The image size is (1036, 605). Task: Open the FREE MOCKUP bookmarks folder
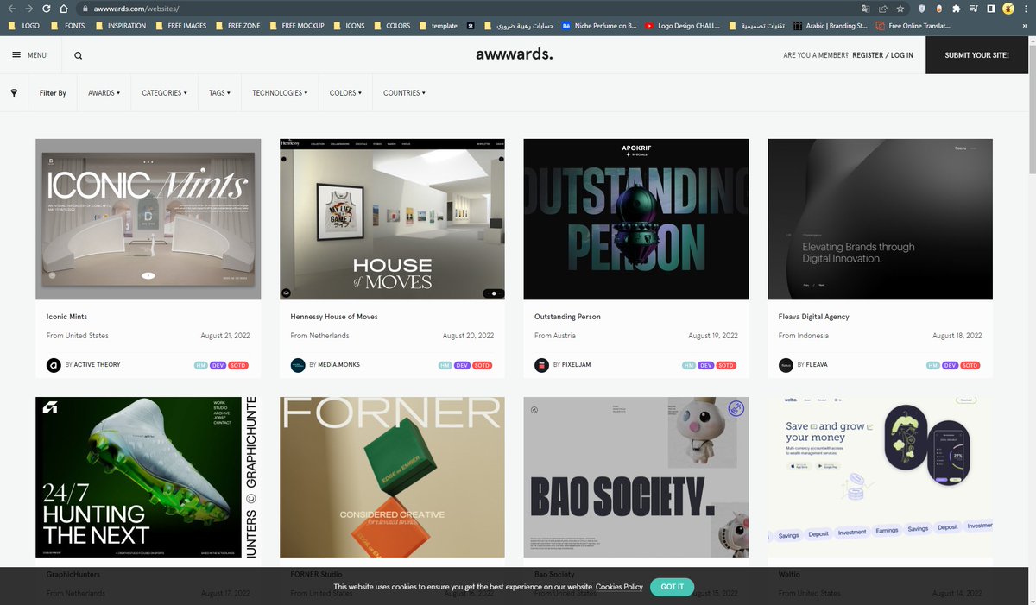point(296,26)
